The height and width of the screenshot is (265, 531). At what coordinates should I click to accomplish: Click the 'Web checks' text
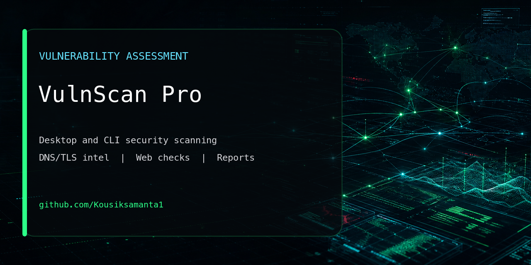pos(163,158)
